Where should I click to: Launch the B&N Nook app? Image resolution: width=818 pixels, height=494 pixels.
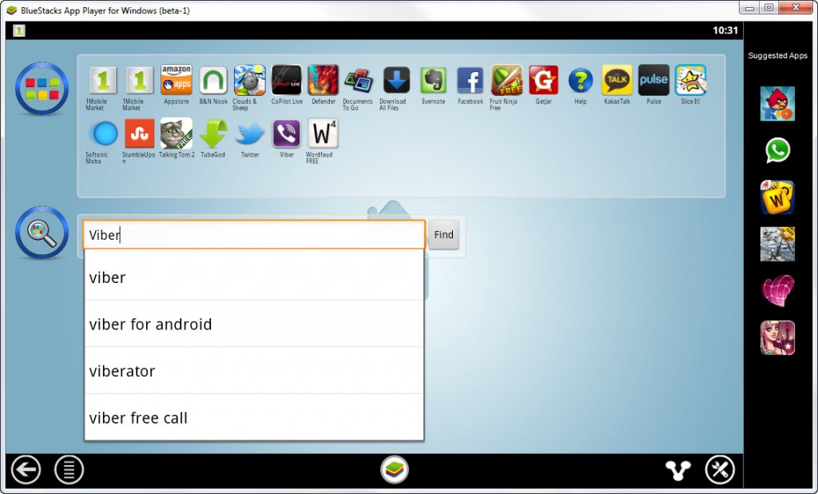click(213, 81)
